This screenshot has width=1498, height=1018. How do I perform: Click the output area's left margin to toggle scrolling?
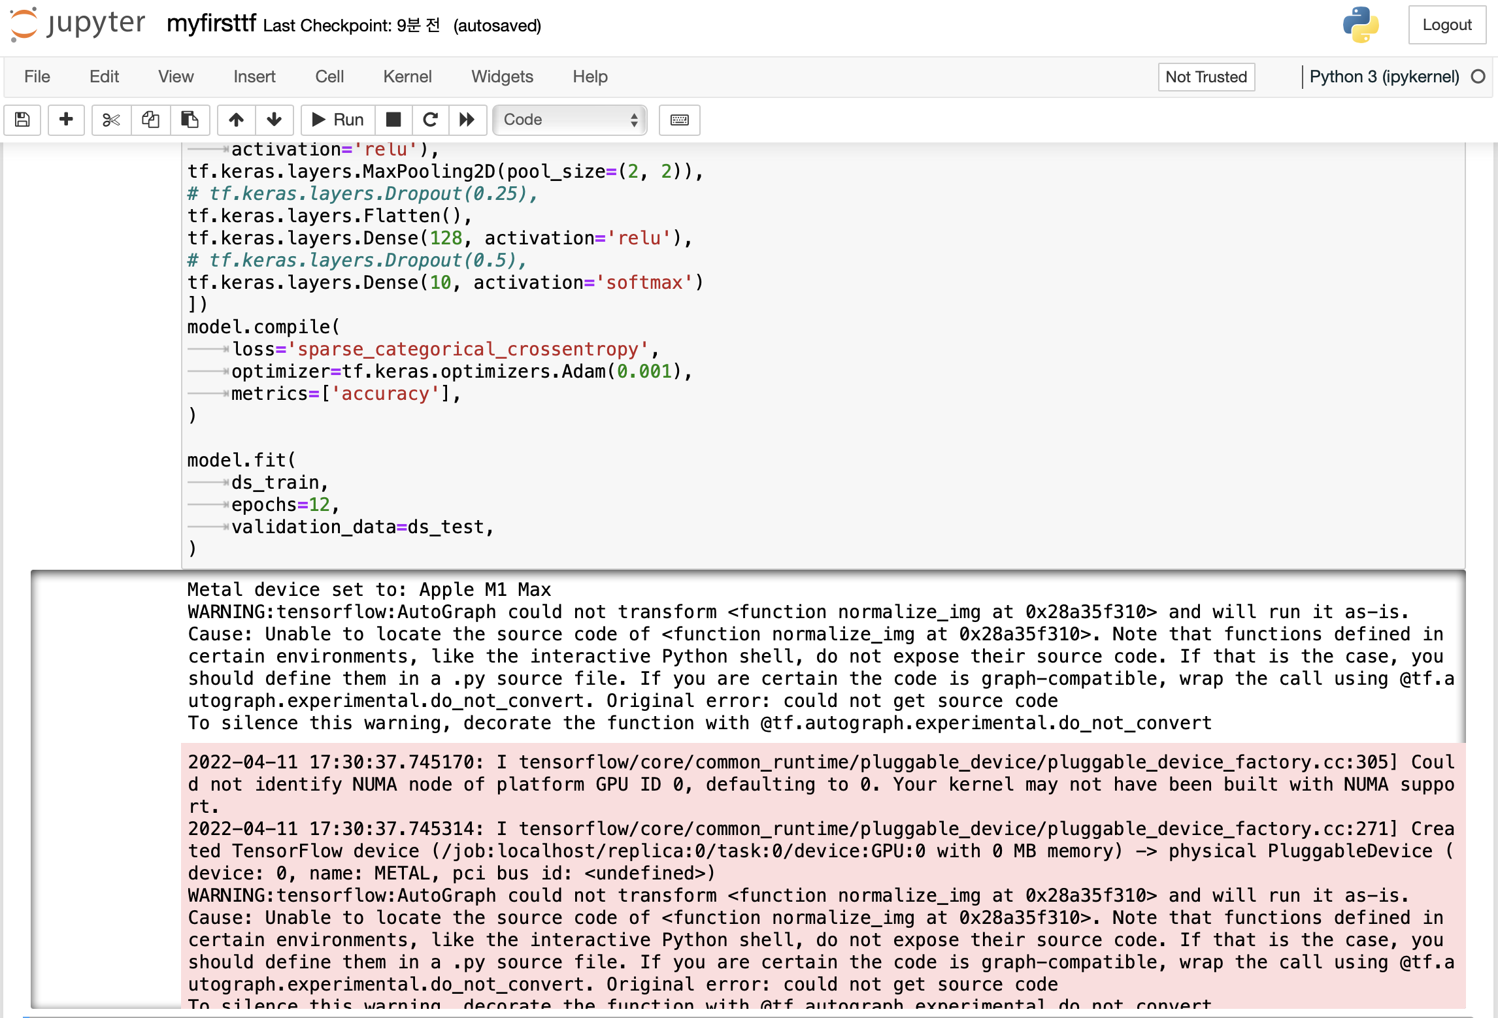pos(105,784)
